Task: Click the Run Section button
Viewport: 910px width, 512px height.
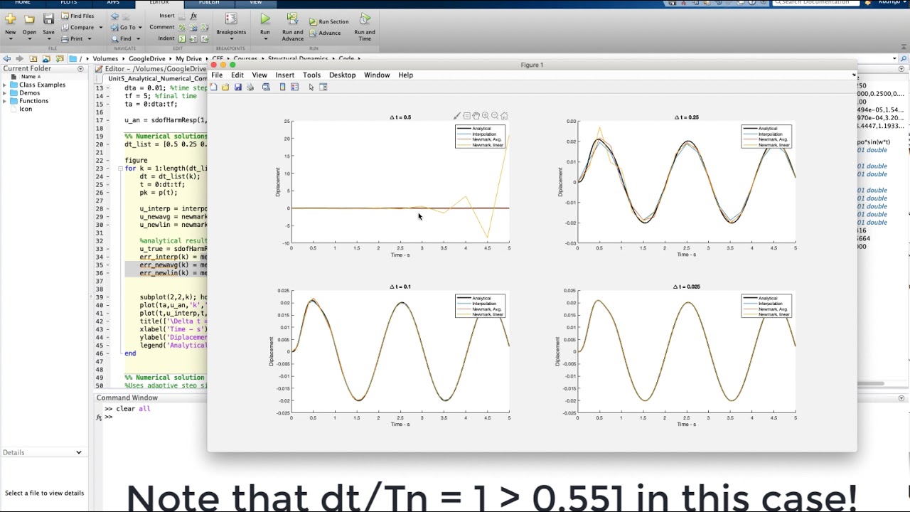Action: coord(328,21)
